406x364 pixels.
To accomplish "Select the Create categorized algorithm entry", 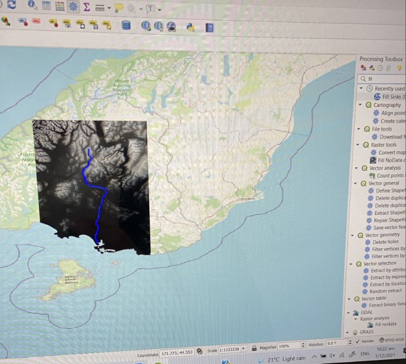I will point(389,121).
